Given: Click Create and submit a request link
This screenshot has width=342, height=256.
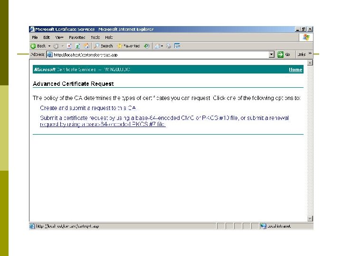Looking at the screenshot, I should coord(88,108).
